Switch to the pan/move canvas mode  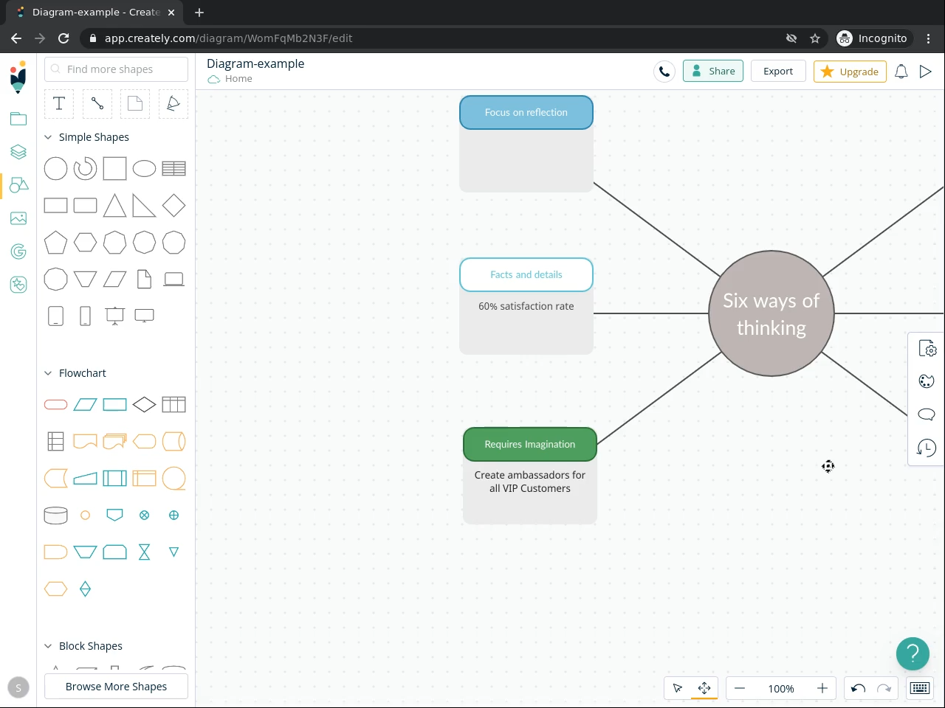704,688
